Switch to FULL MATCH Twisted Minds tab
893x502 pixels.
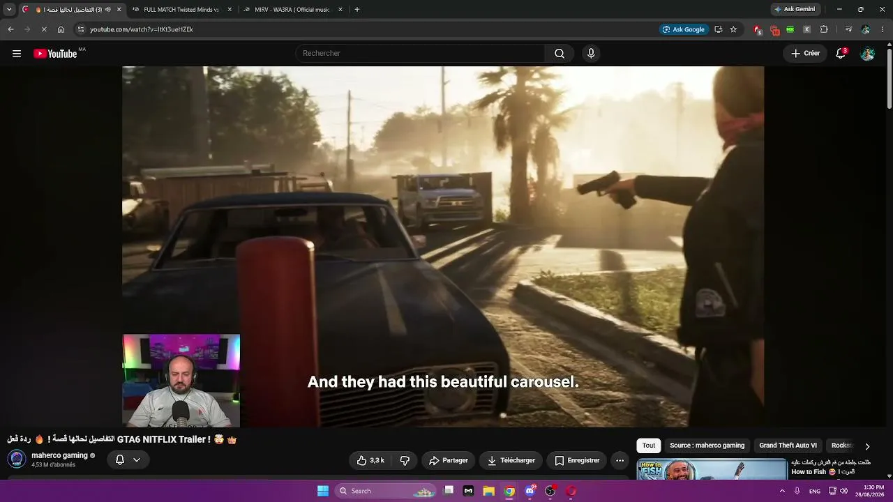[181, 10]
